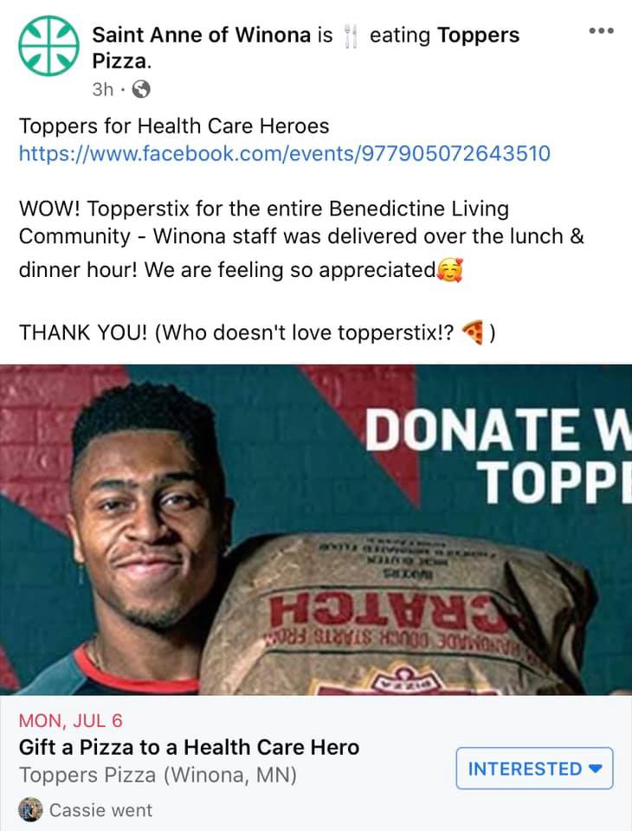Click the Cassie went attendee text
This screenshot has width=632, height=831.
(x=100, y=810)
